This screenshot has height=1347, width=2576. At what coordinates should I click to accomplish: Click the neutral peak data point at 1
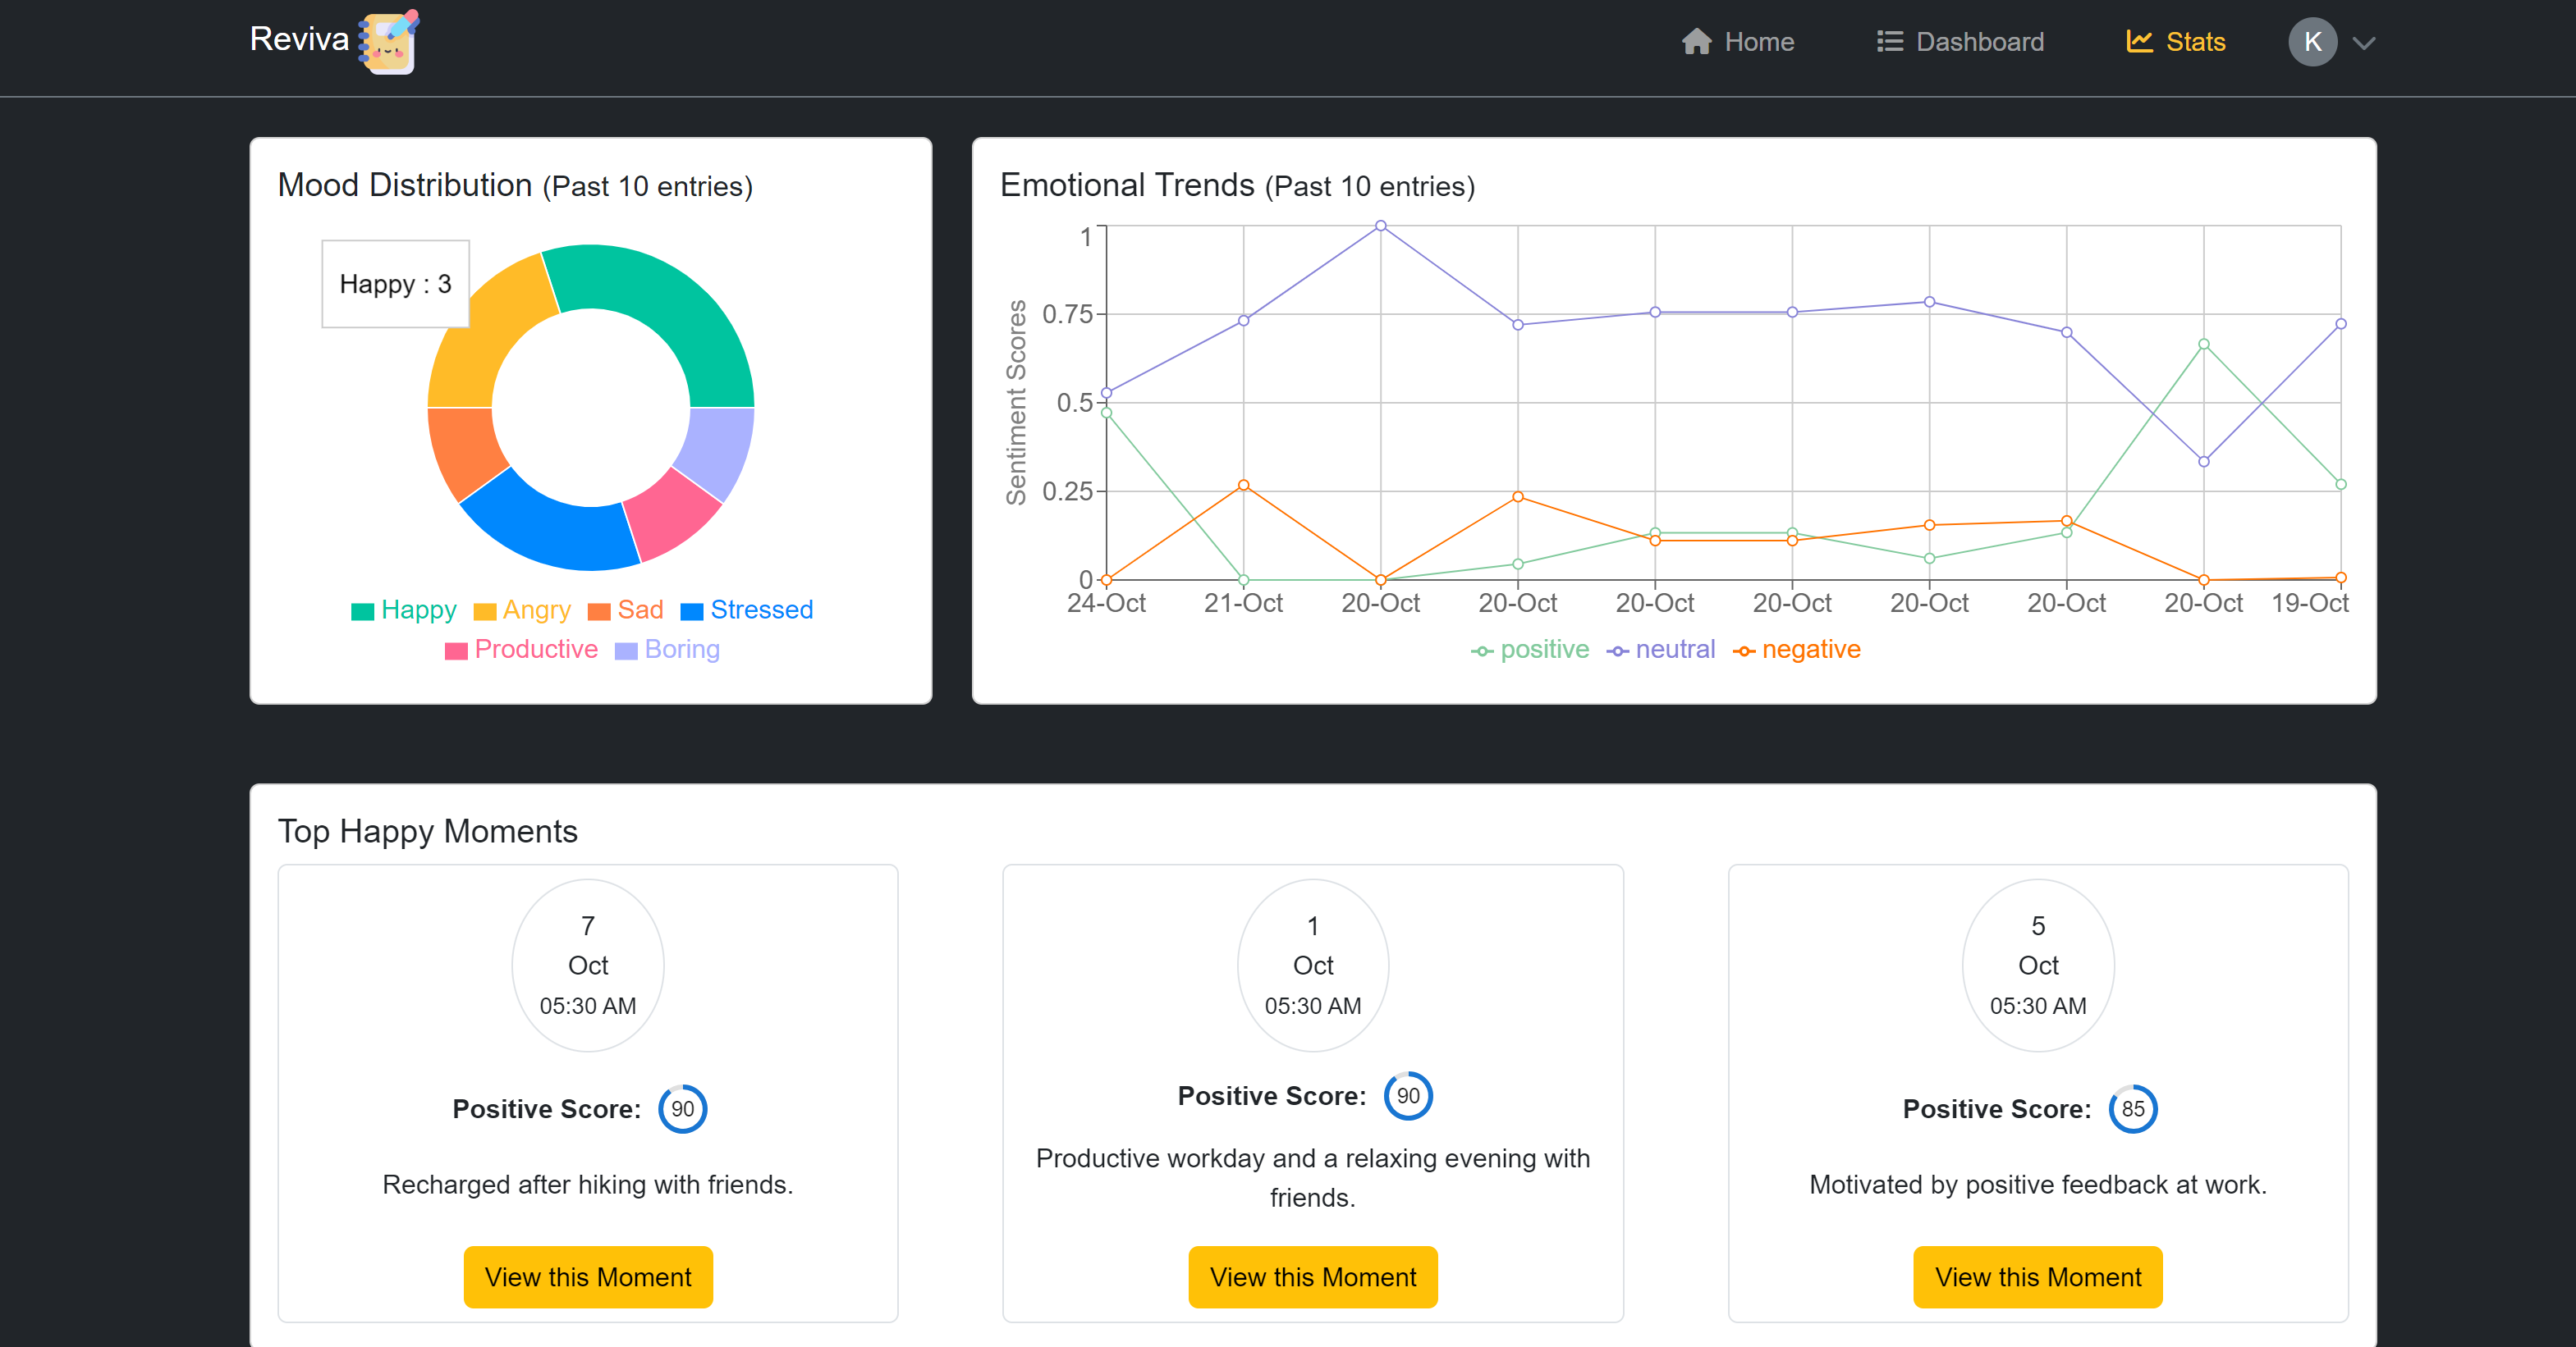(x=1380, y=226)
